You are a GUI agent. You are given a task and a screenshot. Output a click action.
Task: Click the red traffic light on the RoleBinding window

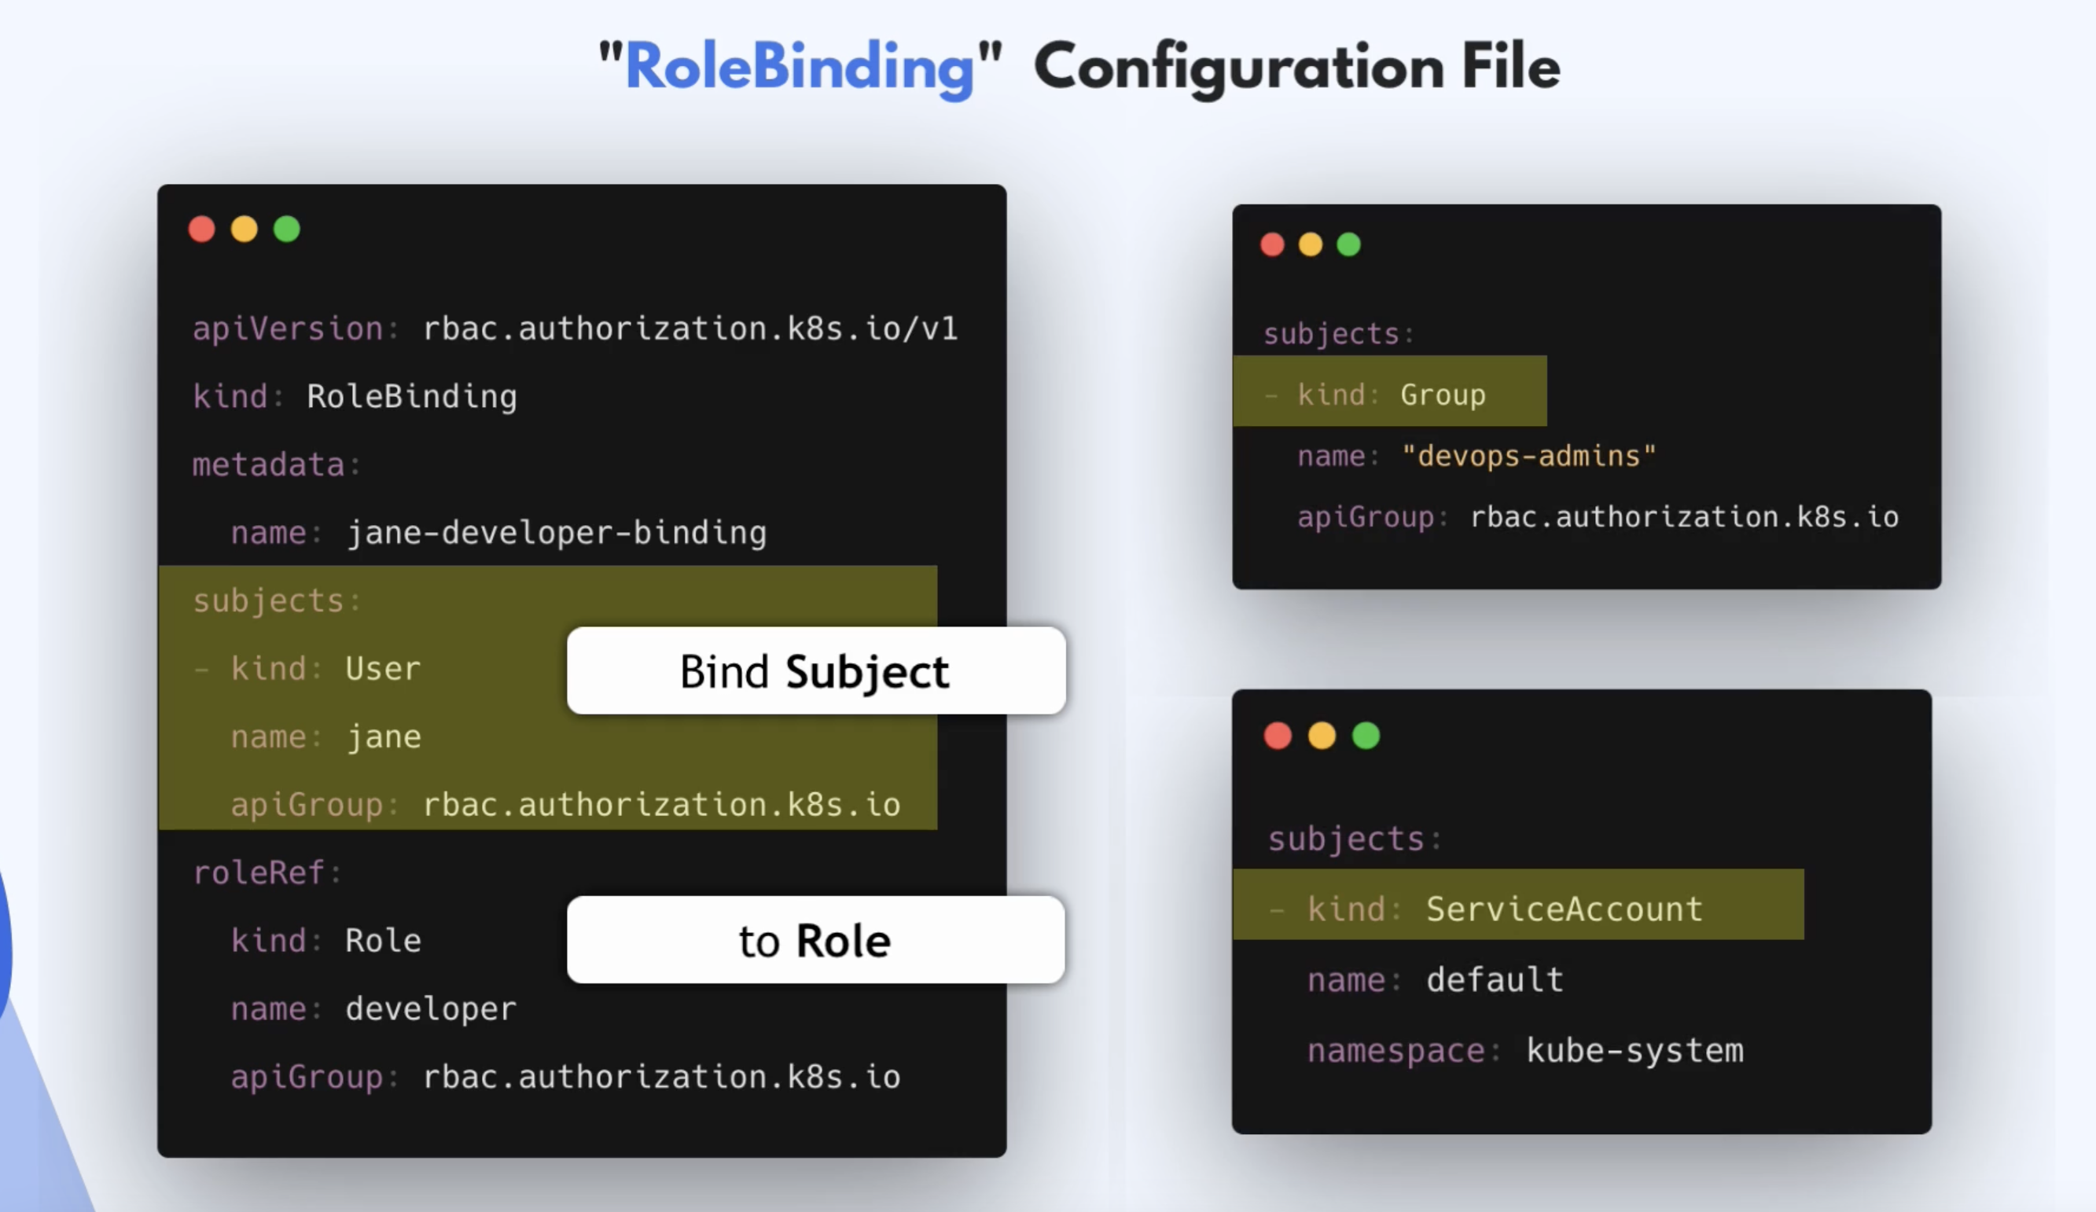[202, 230]
